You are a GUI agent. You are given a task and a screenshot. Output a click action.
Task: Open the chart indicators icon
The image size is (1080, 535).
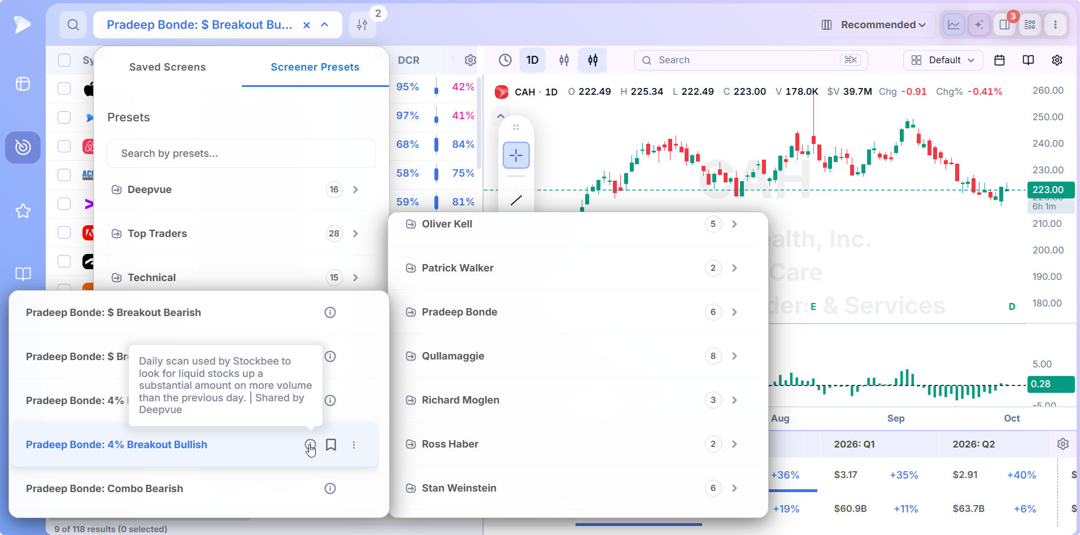564,60
